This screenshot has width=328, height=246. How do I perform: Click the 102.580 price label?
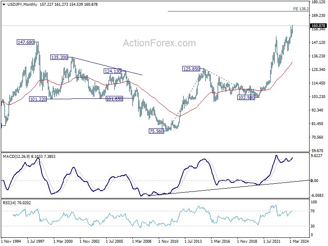coord(246,98)
